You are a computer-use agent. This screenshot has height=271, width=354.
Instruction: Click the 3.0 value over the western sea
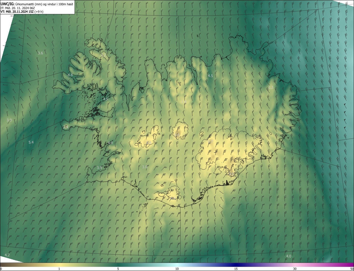point(9,120)
